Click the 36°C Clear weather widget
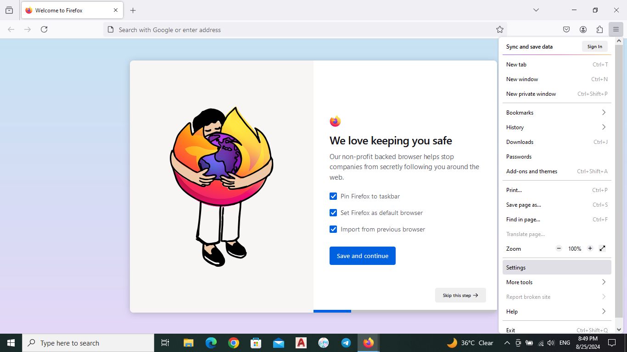This screenshot has width=627, height=352. [x=470, y=343]
